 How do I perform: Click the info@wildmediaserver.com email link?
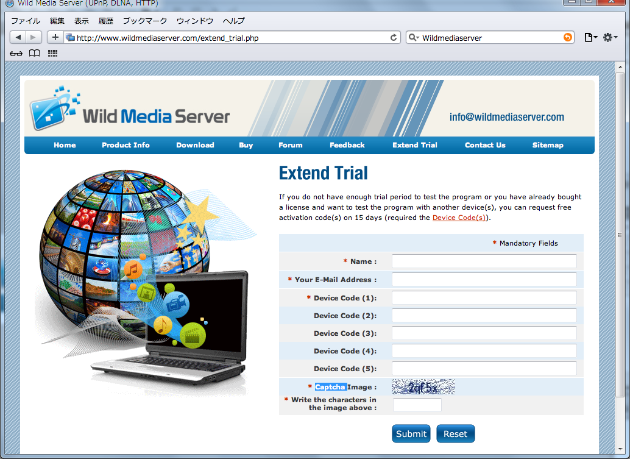(507, 117)
